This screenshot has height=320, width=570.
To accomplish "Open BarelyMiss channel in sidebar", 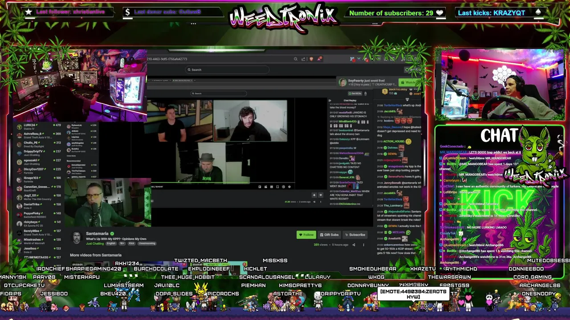I will (x=39, y=232).
